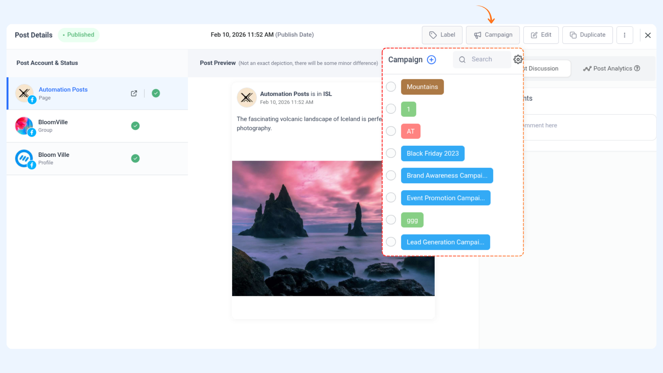Click the Label tag button
The width and height of the screenshot is (663, 373).
442,35
